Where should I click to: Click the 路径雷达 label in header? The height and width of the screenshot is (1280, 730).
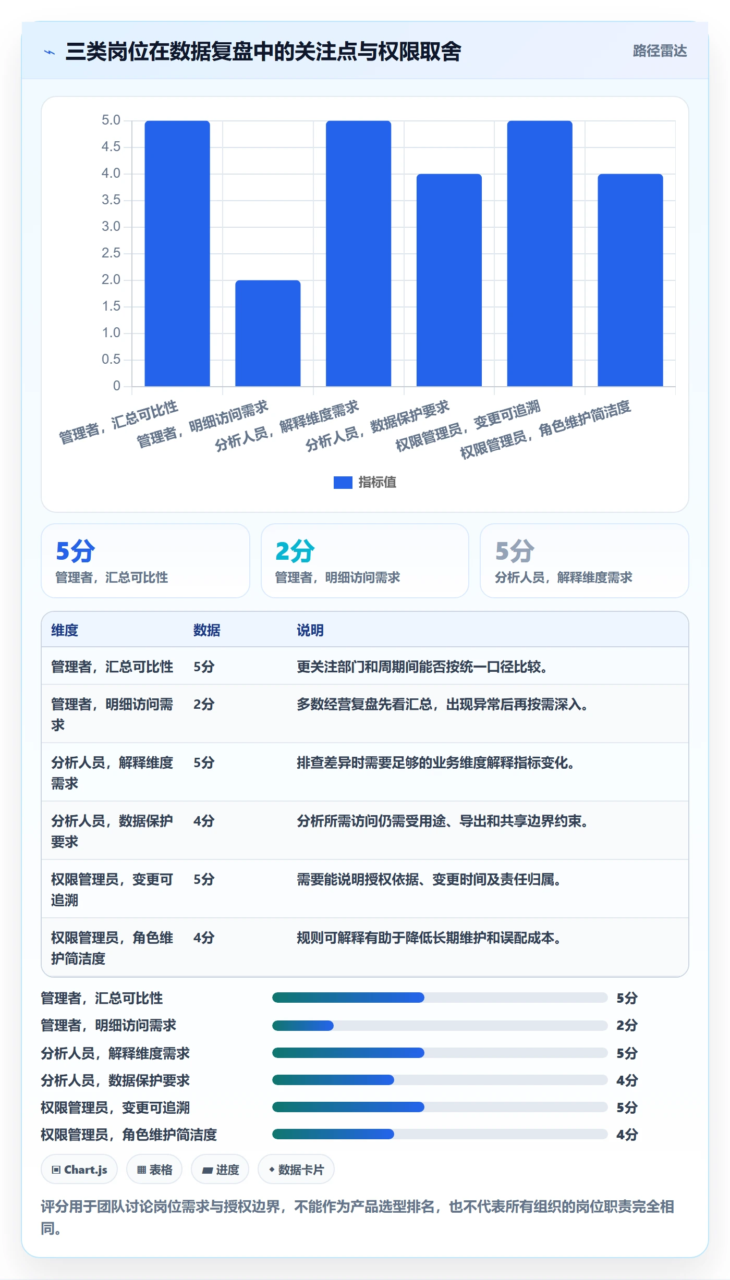(x=660, y=51)
